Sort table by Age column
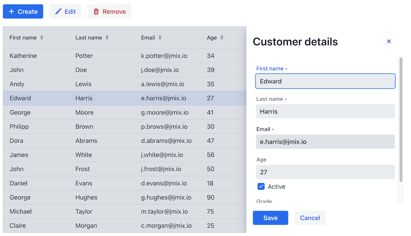The height and width of the screenshot is (236, 411). (222, 38)
